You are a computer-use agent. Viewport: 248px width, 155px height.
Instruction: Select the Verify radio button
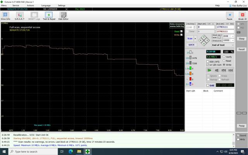point(224,57)
